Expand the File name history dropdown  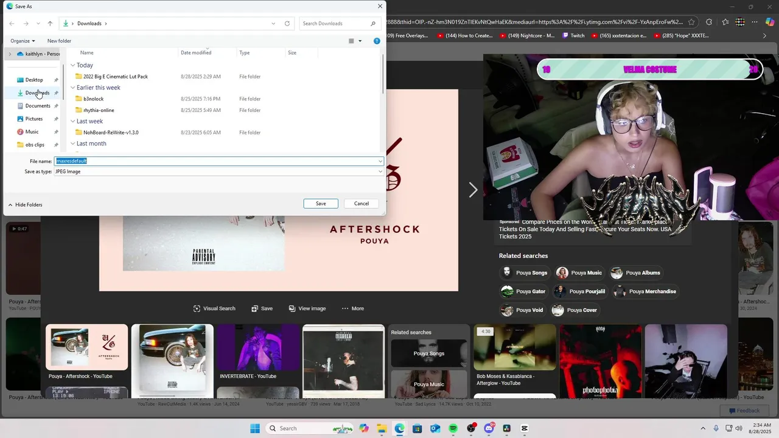[380, 161]
